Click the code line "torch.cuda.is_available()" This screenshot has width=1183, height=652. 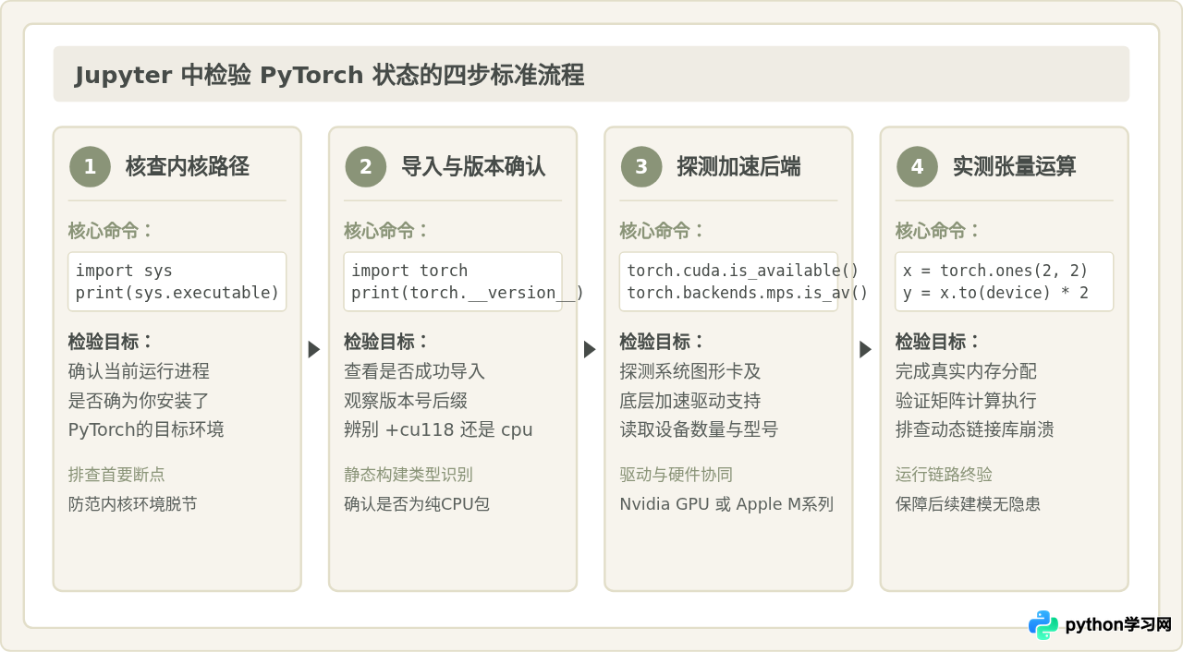point(743,271)
